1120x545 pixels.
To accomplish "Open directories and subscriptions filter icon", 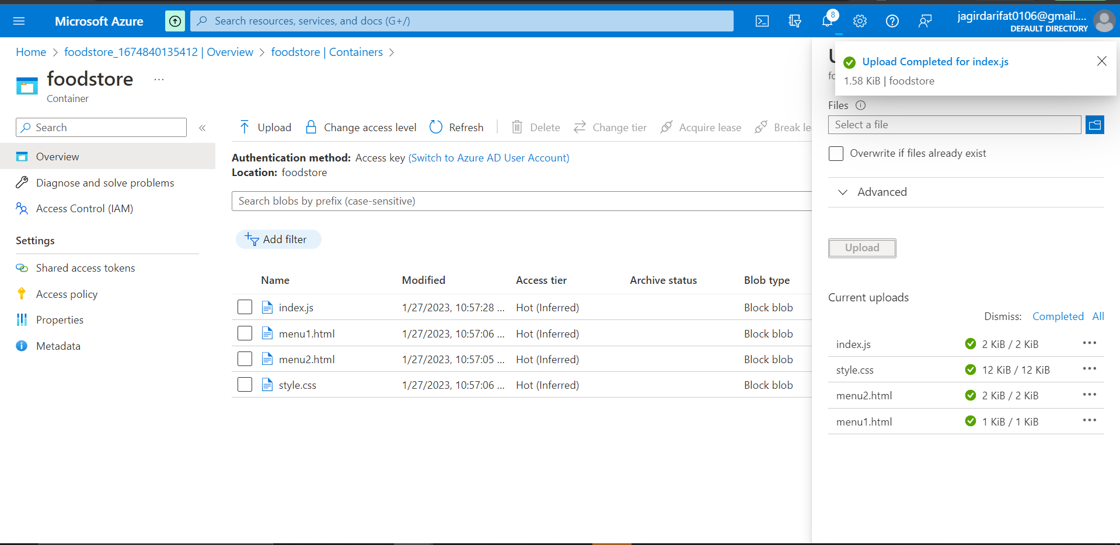I will pos(795,21).
